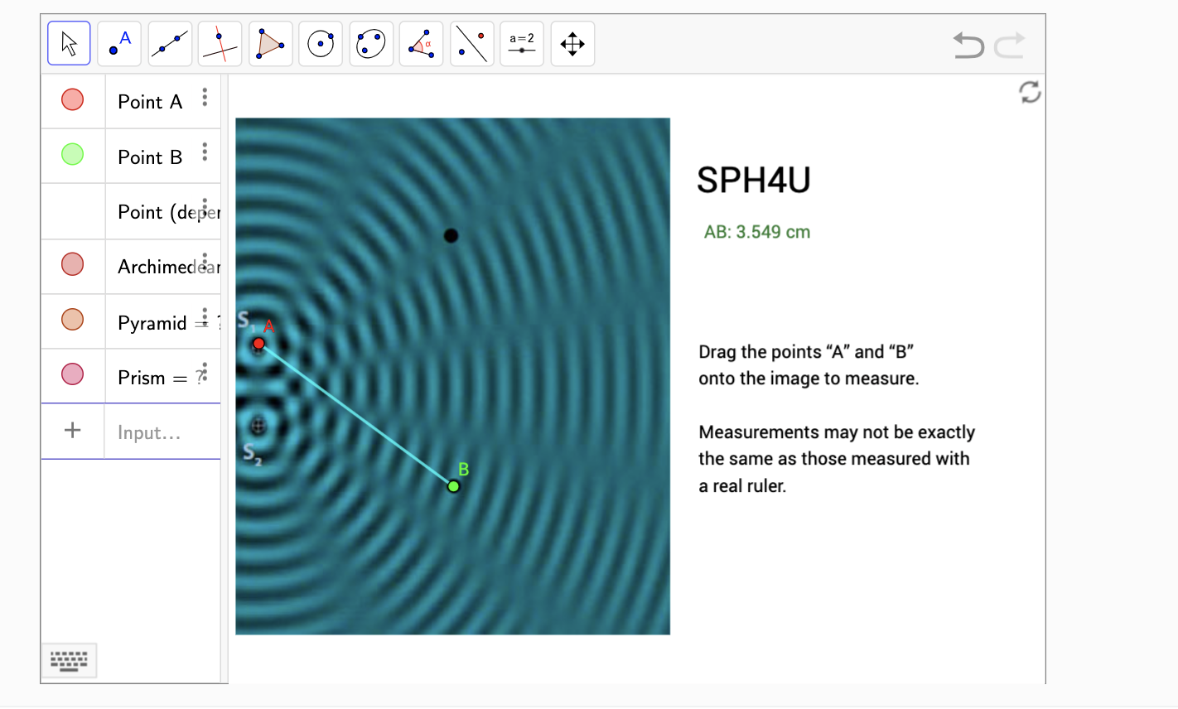
Task: Select the Point (dependent) row
Action: click(131, 211)
